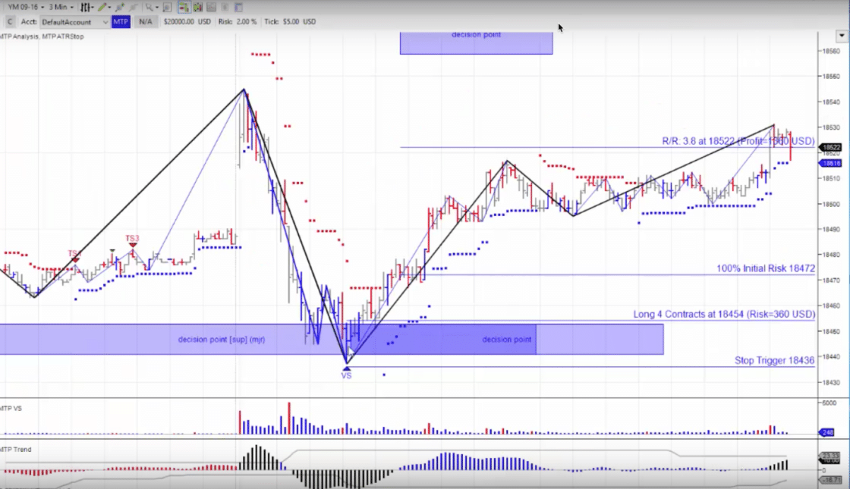The image size is (850, 489).
Task: Click the Risk 2.00% field
Action: (239, 21)
